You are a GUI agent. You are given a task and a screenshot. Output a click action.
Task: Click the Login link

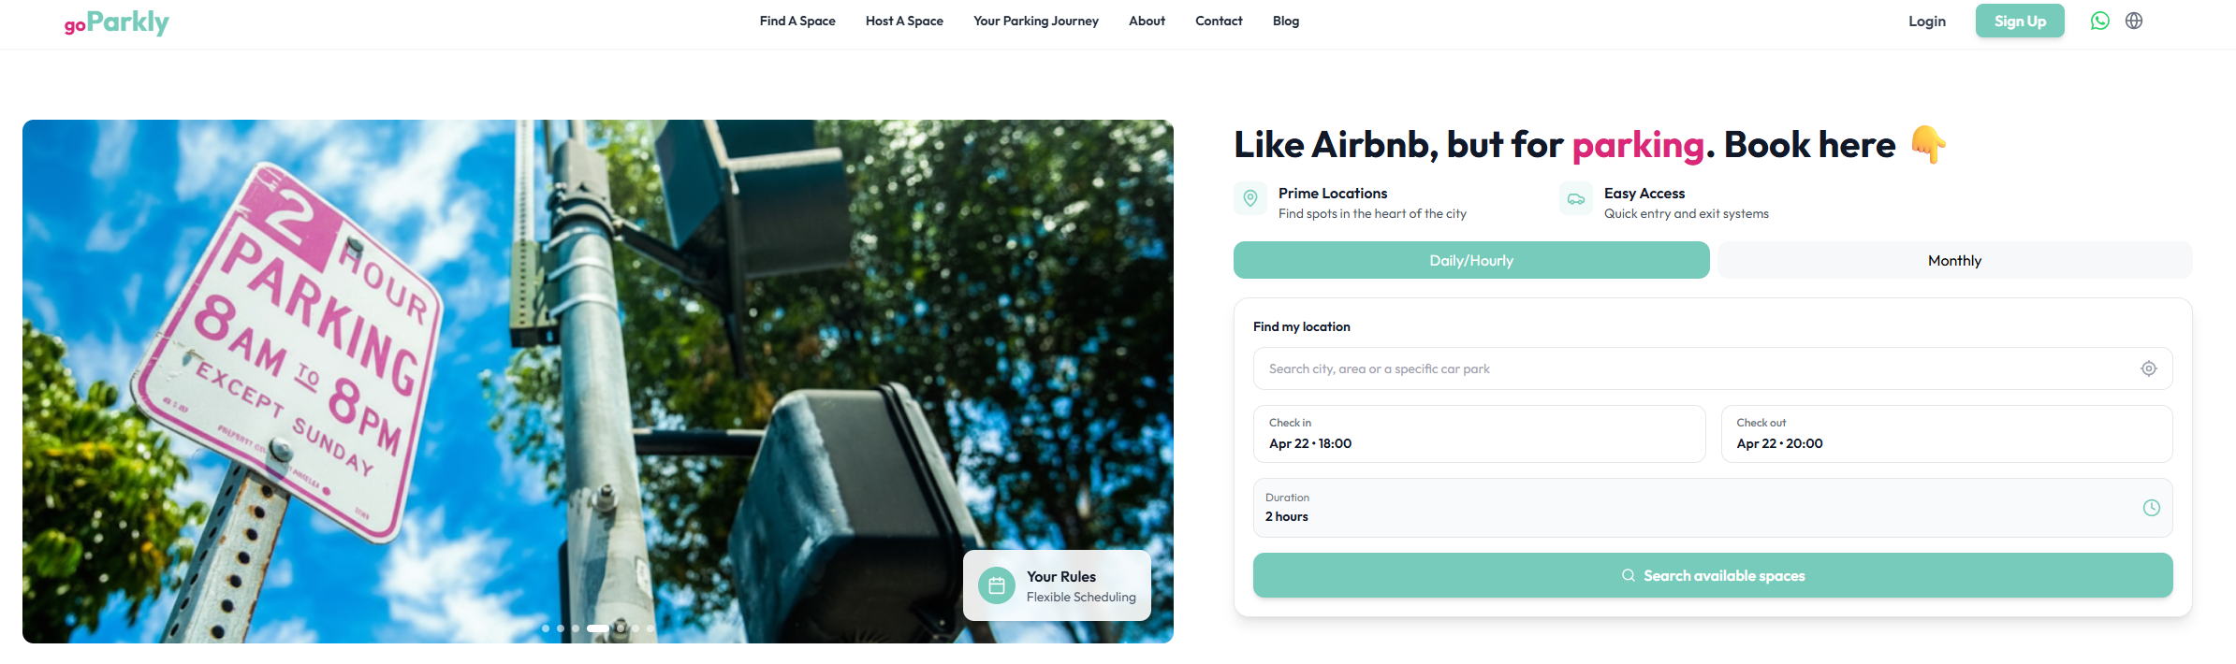tap(1927, 21)
